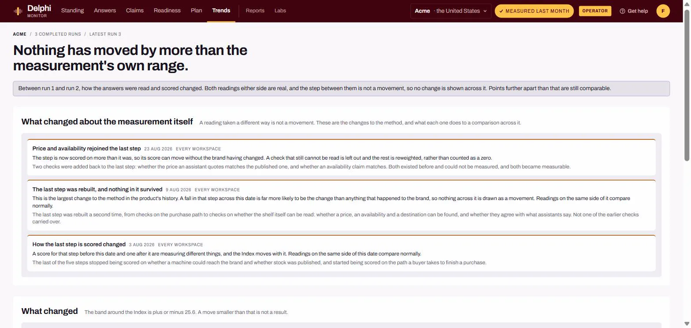This screenshot has height=328, width=691.
Task: Select 'How the last step is scored changed'
Action: [79, 244]
